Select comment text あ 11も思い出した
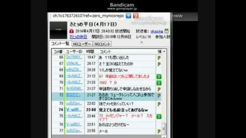This screenshot has width=246, height=138. point(114,57)
